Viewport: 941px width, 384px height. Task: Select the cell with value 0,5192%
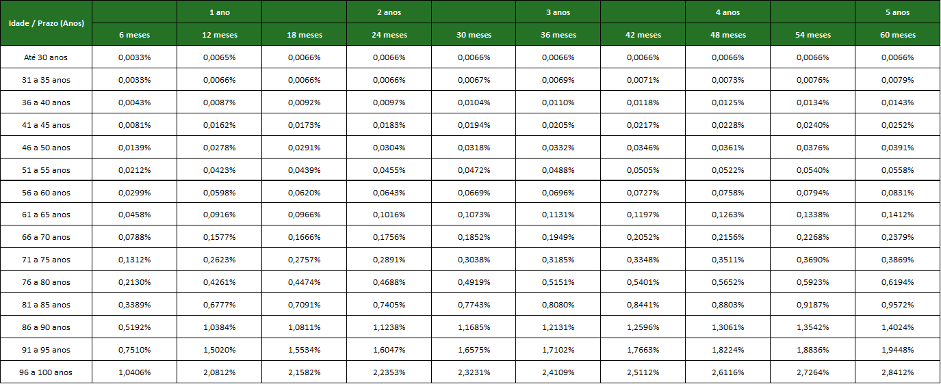[x=134, y=327]
